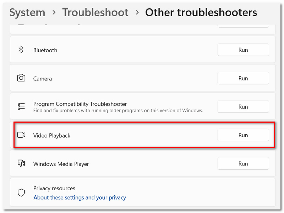Select the Camera label
This screenshot has height=213, width=284.
(x=42, y=79)
